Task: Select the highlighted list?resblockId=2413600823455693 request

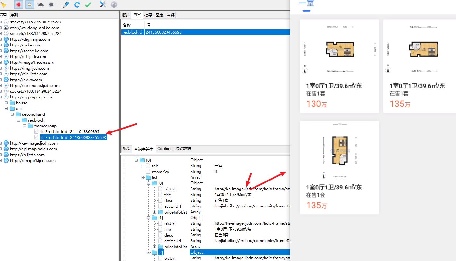Action: click(73, 138)
